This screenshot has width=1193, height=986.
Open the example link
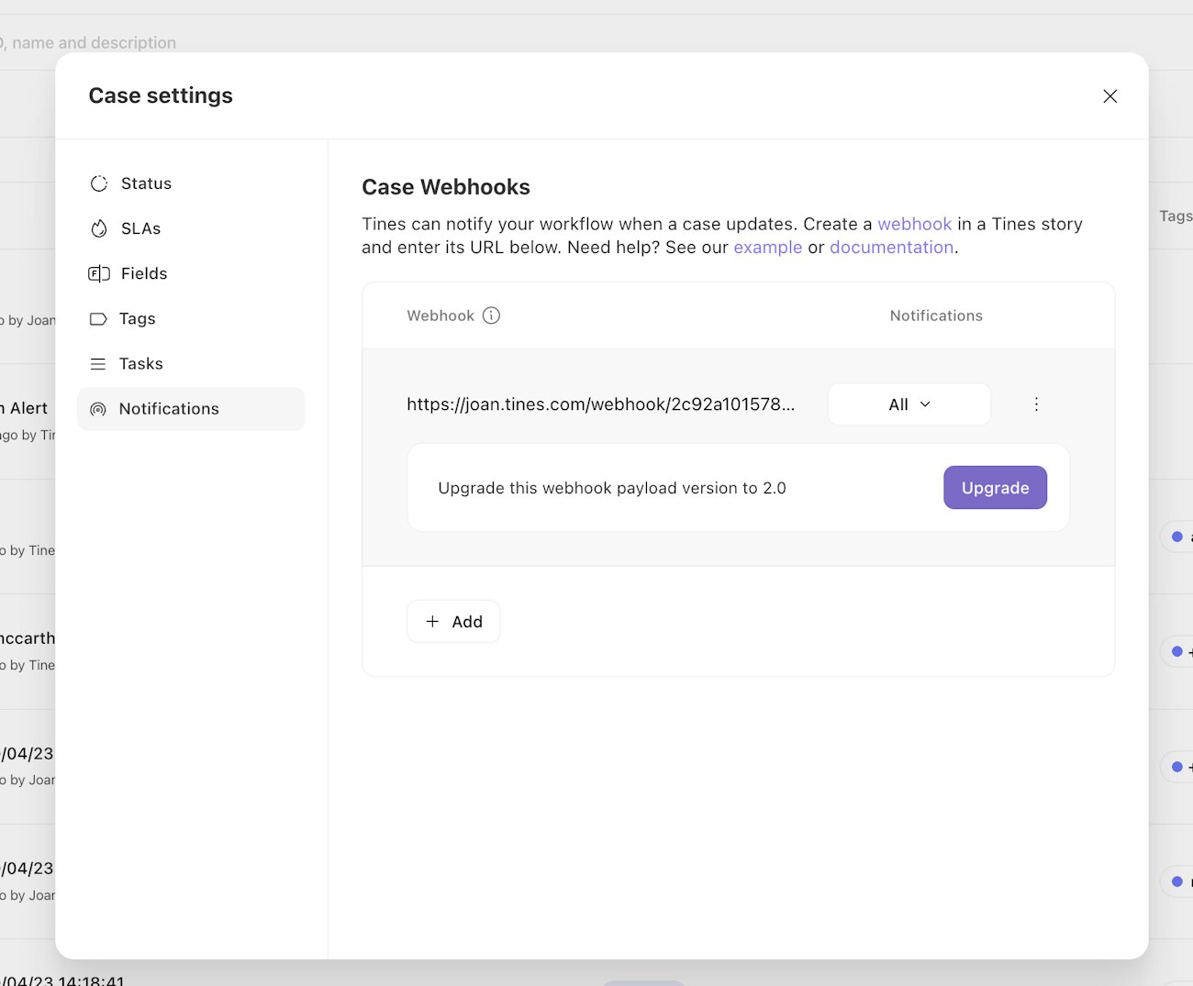point(767,248)
